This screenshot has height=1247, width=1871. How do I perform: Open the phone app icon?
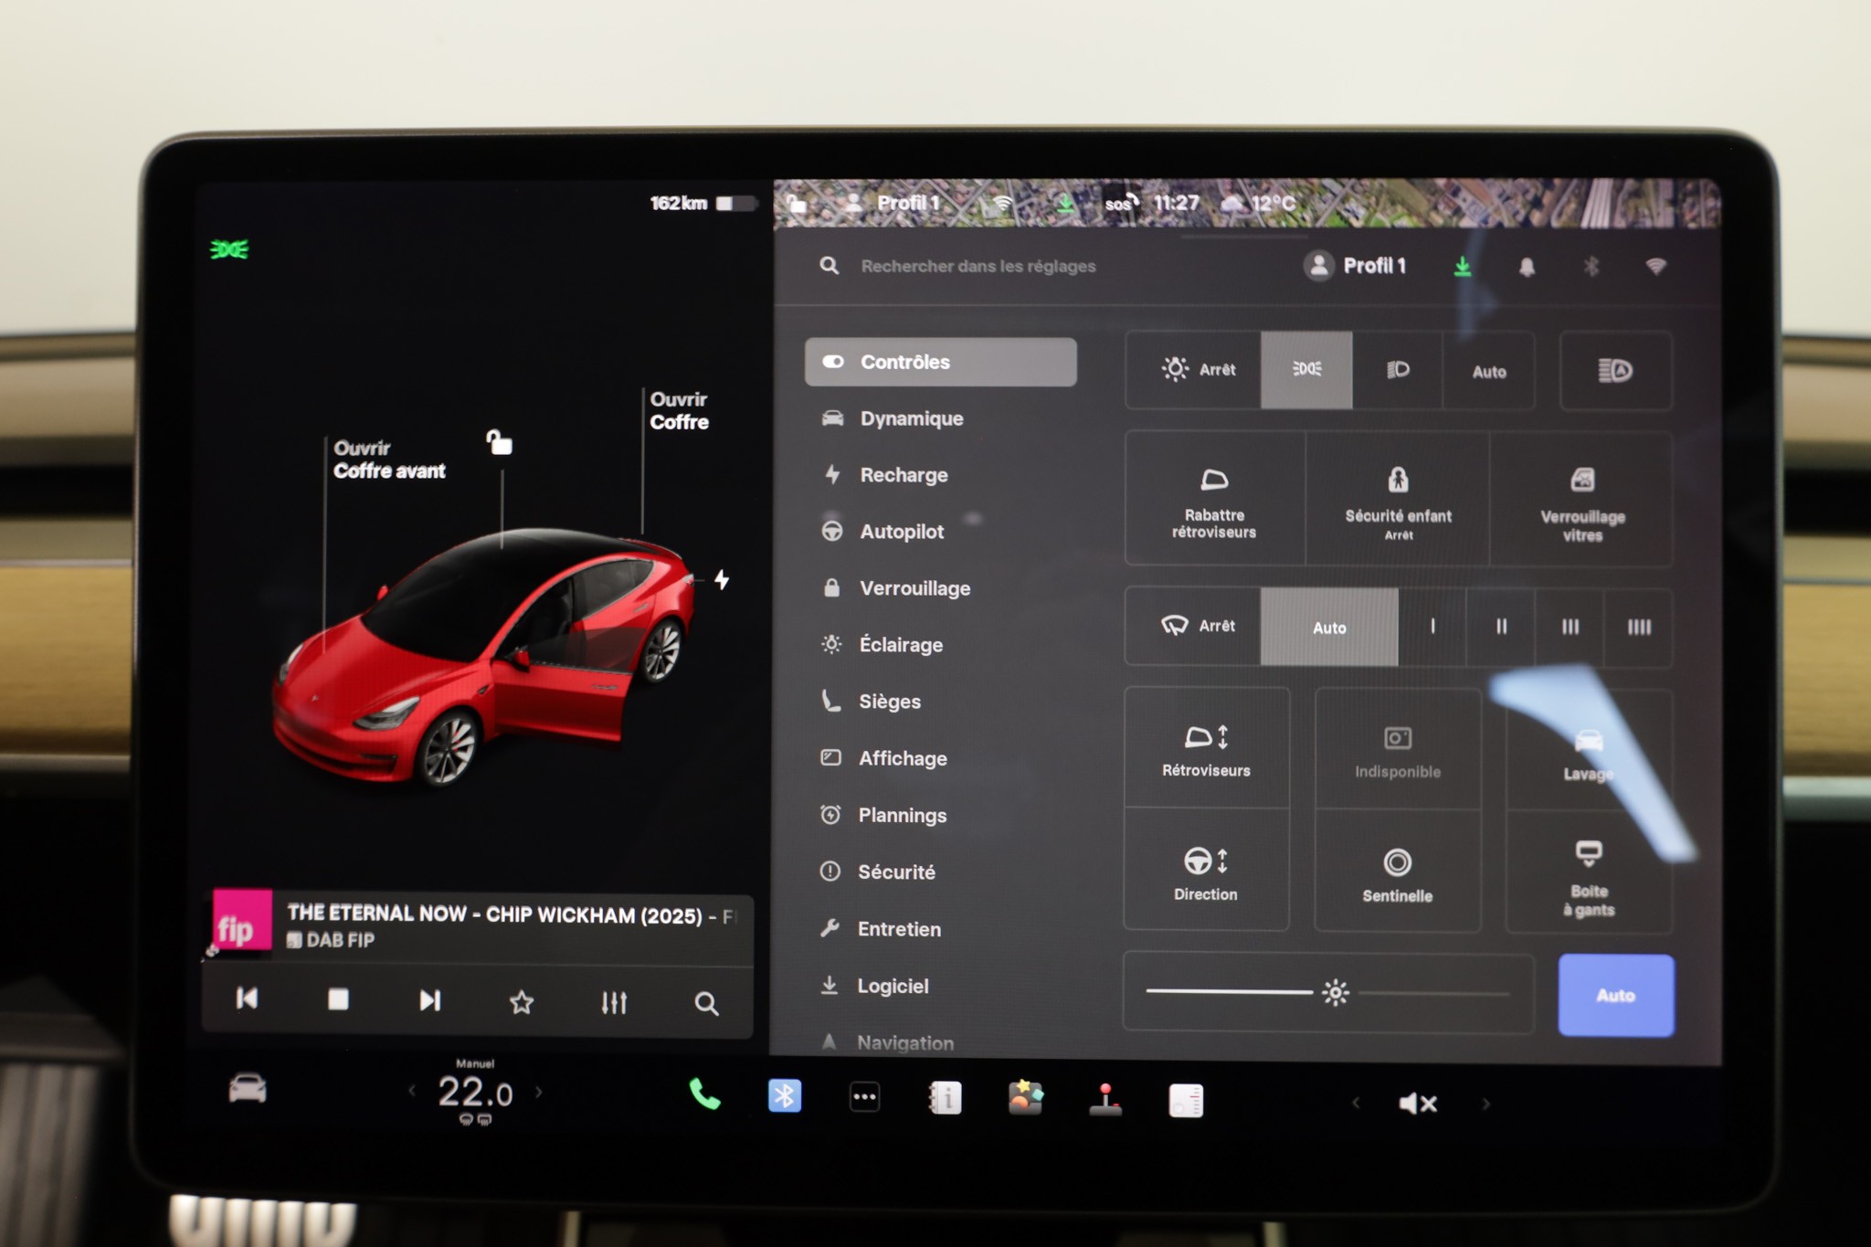pyautogui.click(x=703, y=1095)
